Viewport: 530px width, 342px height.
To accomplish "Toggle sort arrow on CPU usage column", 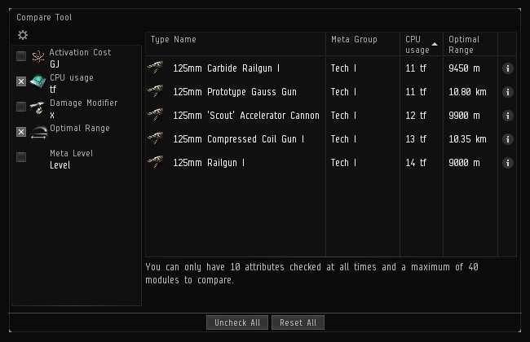I will click(435, 44).
